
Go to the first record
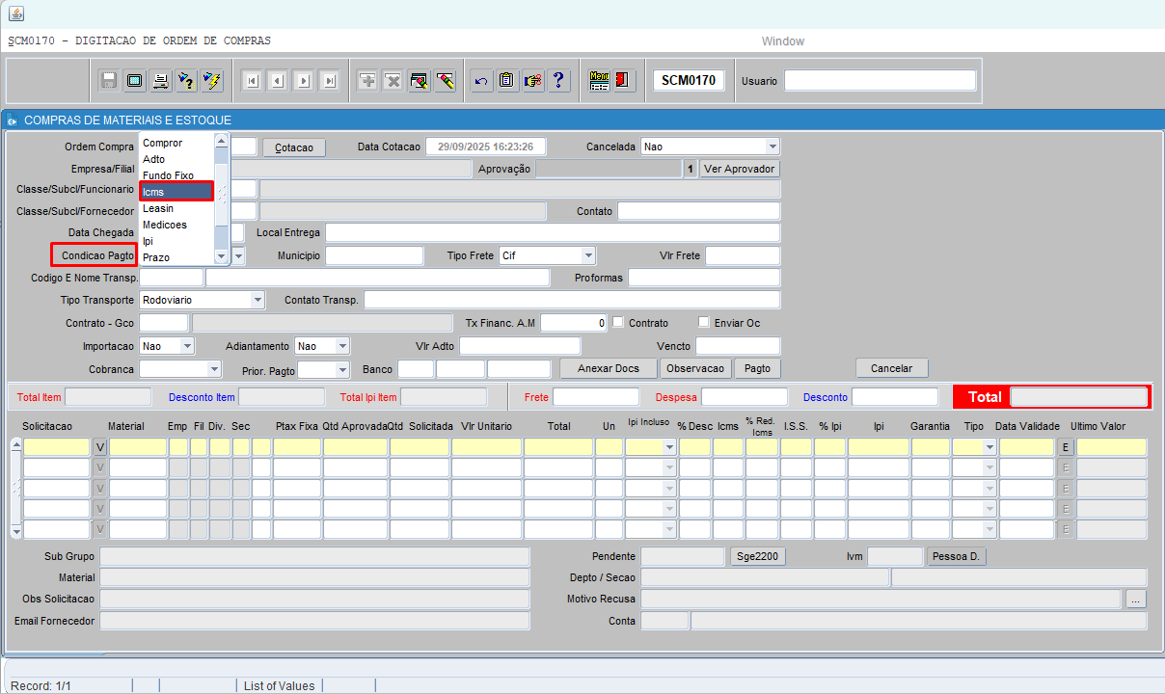pyautogui.click(x=252, y=81)
